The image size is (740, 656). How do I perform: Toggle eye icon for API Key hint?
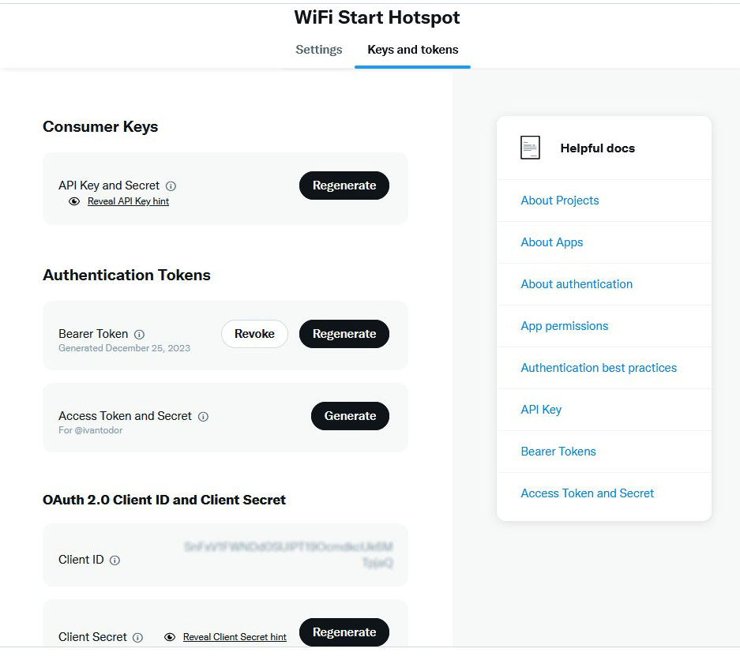click(74, 201)
